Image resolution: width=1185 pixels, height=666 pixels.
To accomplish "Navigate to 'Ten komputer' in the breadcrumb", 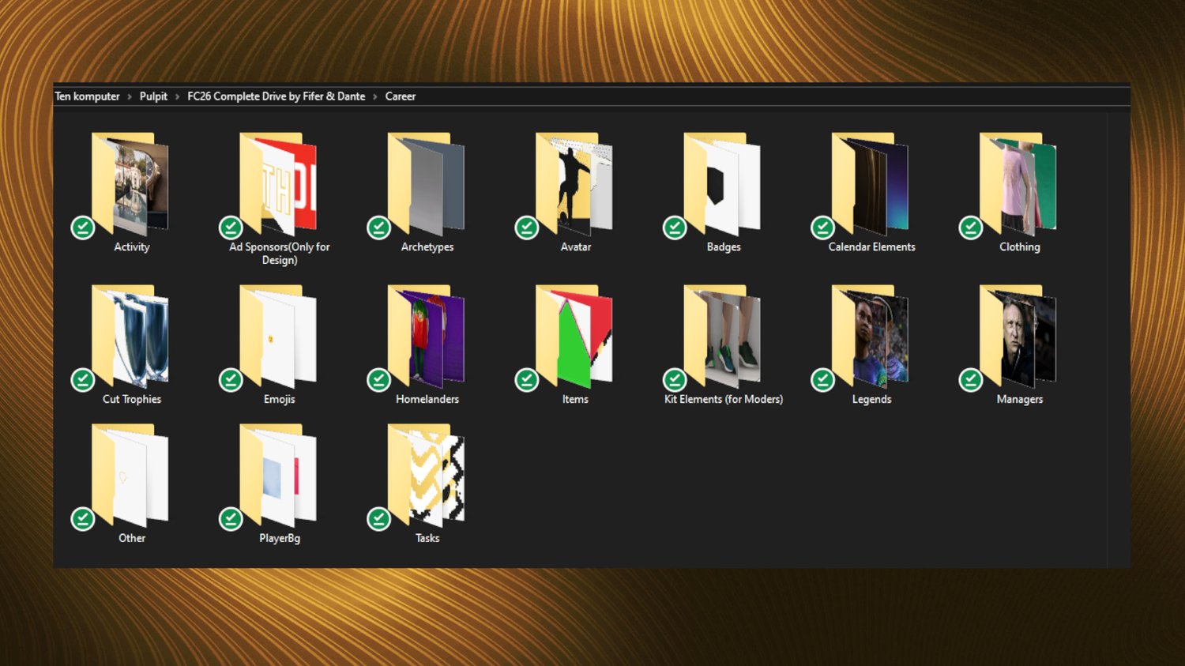I will pyautogui.click(x=87, y=96).
